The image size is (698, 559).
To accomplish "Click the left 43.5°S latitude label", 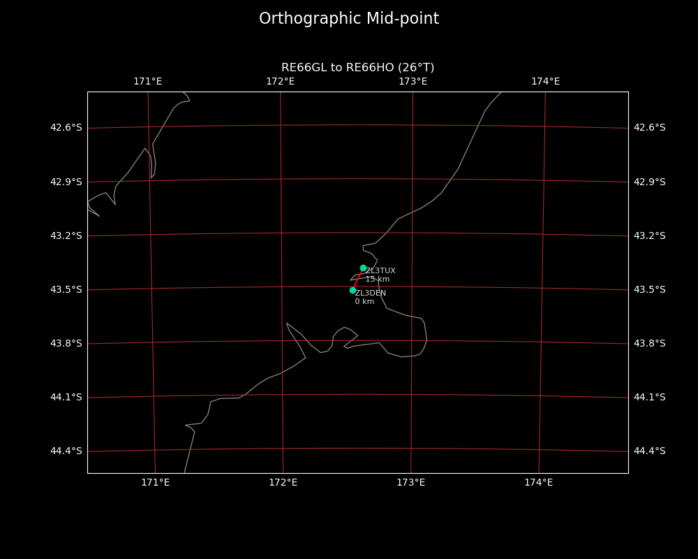I will pos(66,289).
